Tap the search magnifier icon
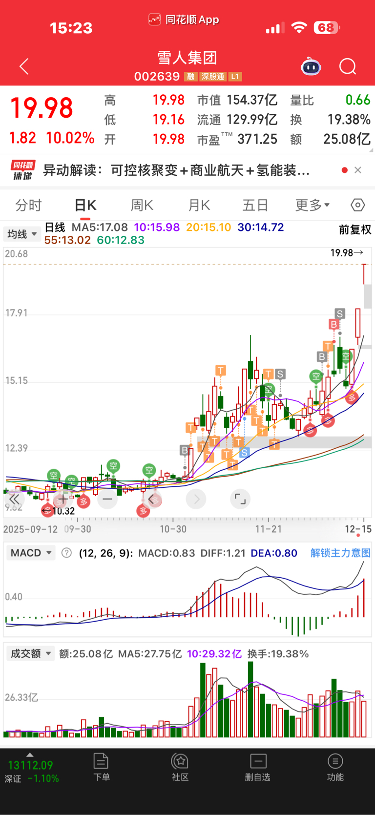 click(x=348, y=66)
